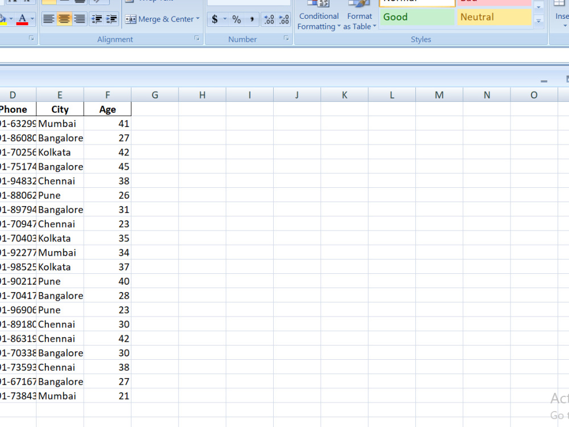Apply the Accounting Number Format dollar icon
The height and width of the screenshot is (427, 569).
pos(215,19)
